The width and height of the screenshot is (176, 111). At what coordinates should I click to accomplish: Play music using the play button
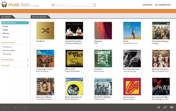[15, 107]
